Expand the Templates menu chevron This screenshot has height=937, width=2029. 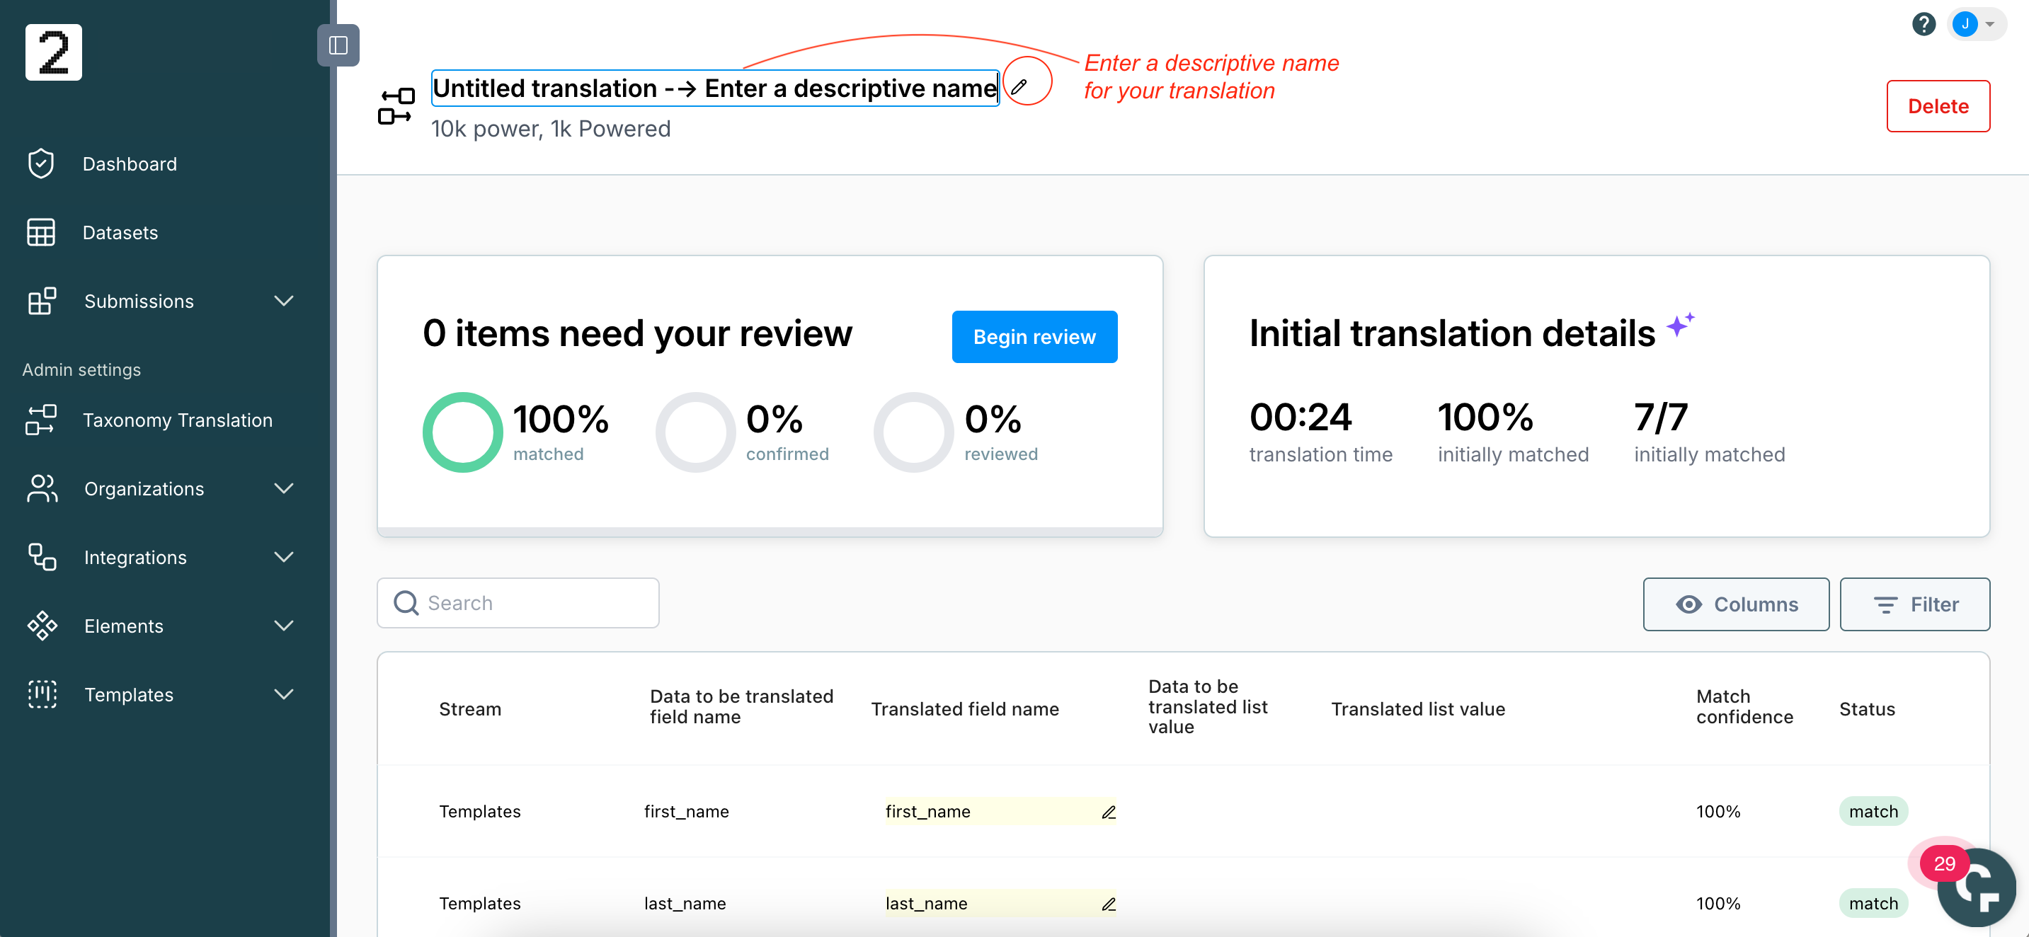click(x=284, y=694)
